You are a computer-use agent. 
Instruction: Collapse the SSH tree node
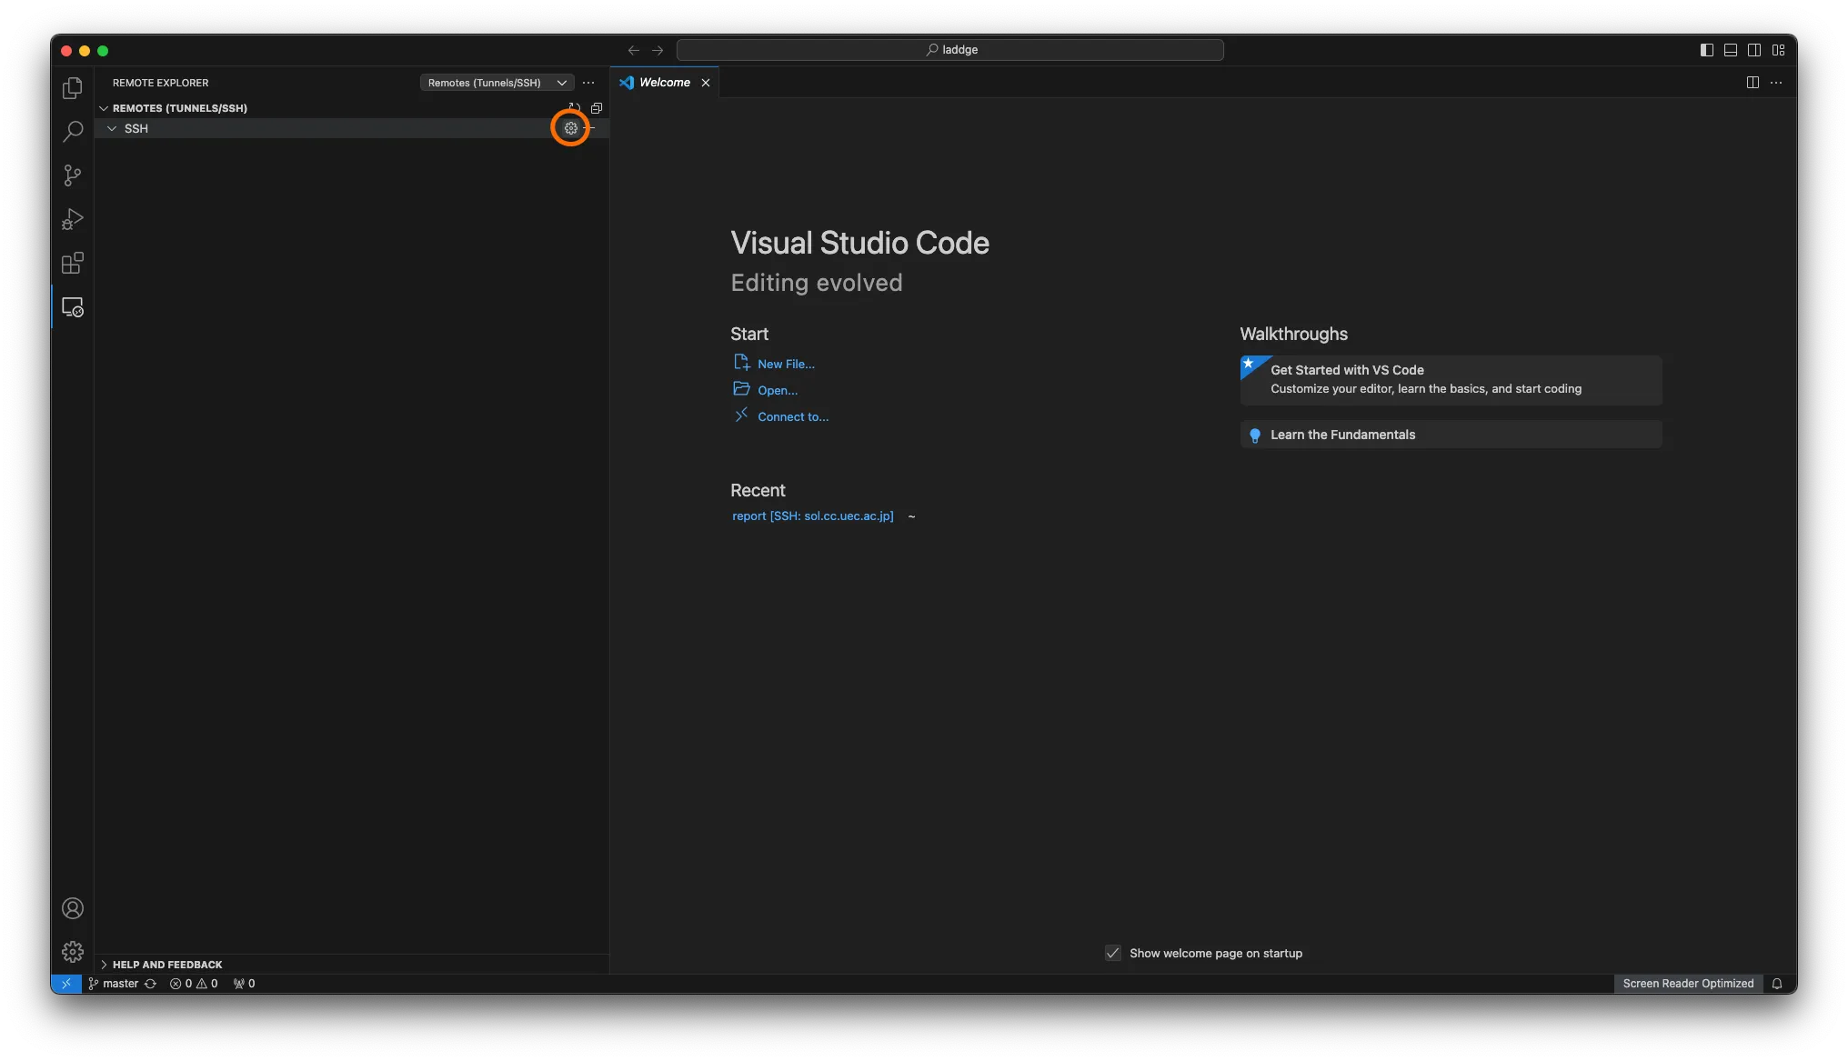(112, 128)
